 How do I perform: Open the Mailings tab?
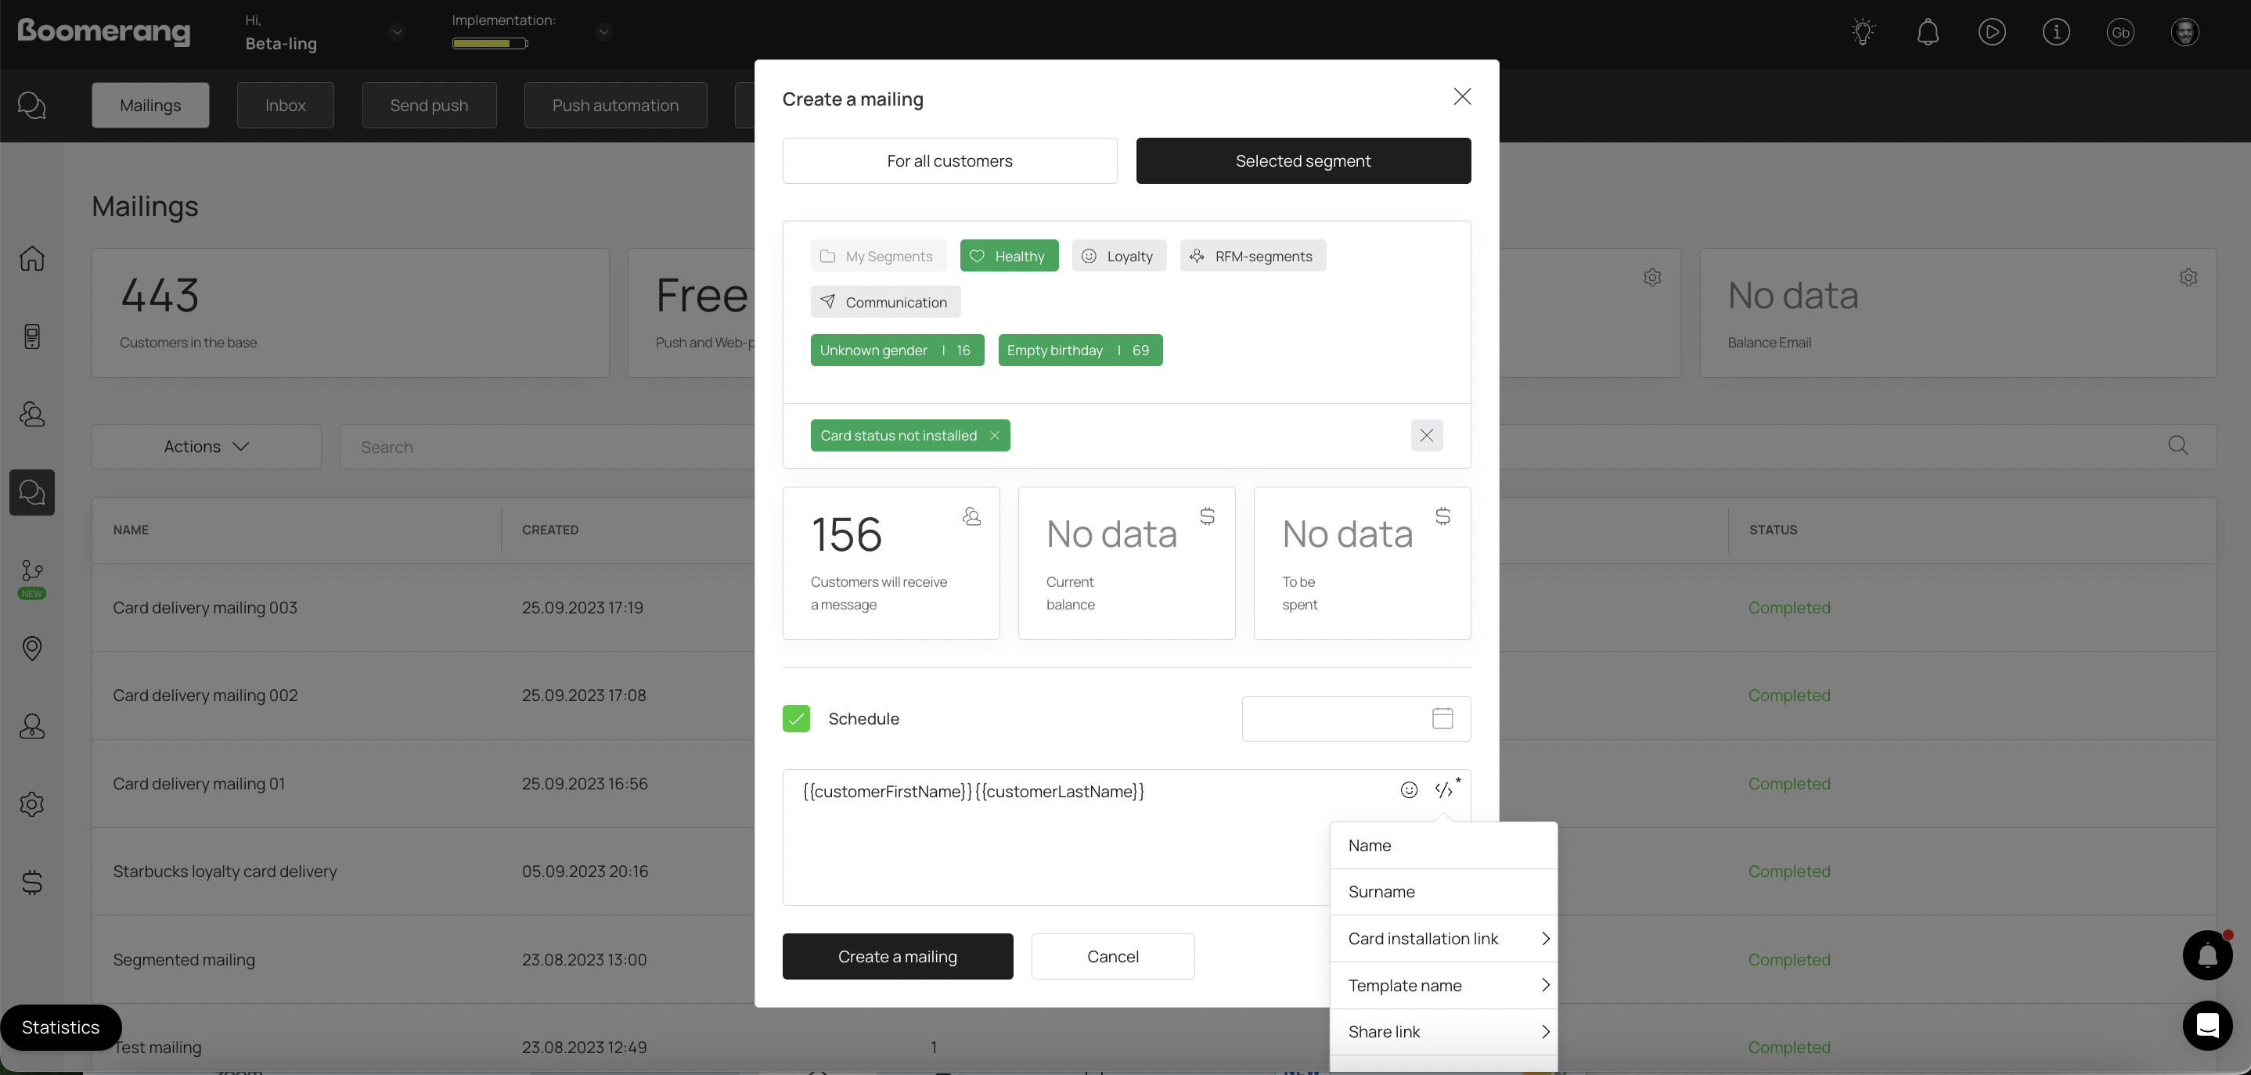[x=150, y=106]
